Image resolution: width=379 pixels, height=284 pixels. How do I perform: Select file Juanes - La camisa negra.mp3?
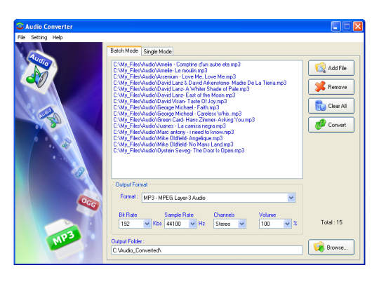point(169,126)
